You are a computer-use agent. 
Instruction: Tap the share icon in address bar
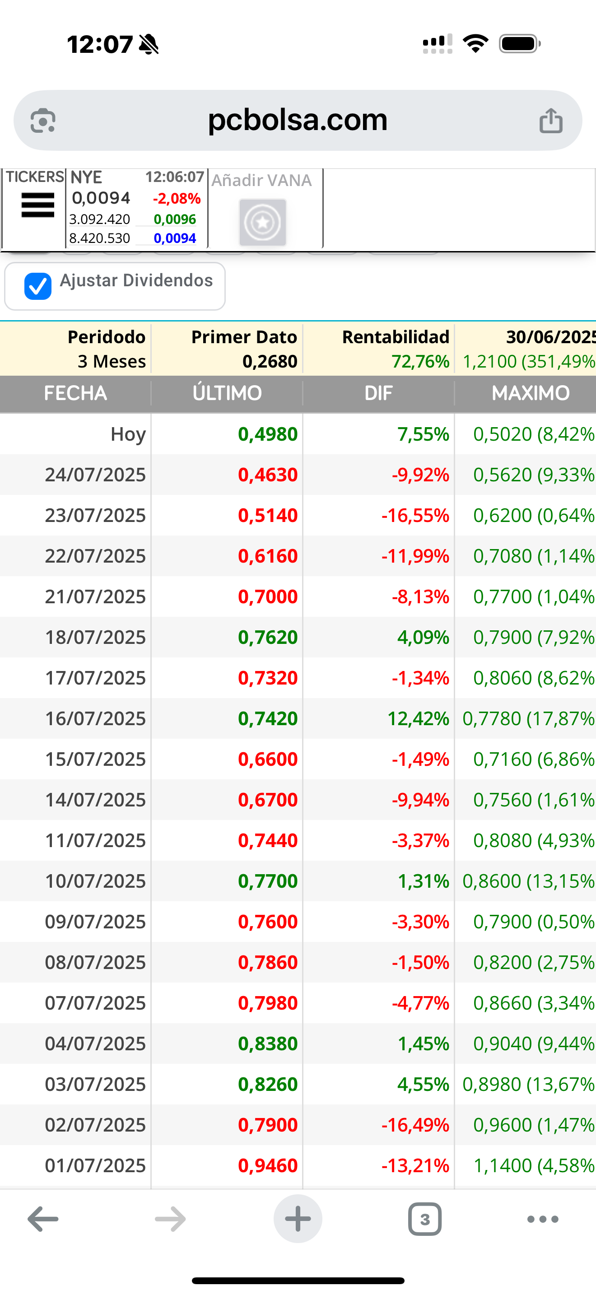point(551,121)
